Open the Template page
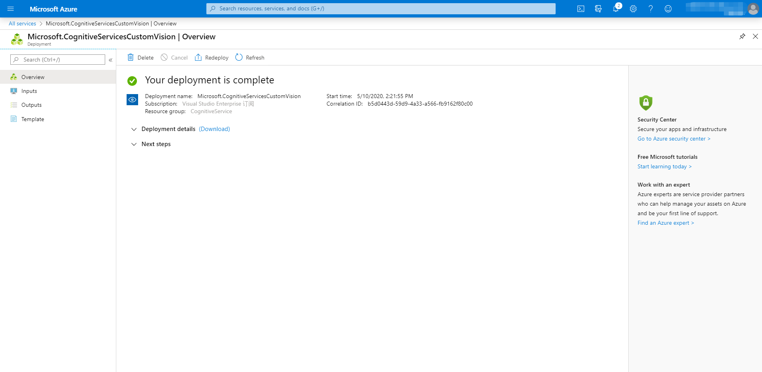762x372 pixels. point(33,119)
